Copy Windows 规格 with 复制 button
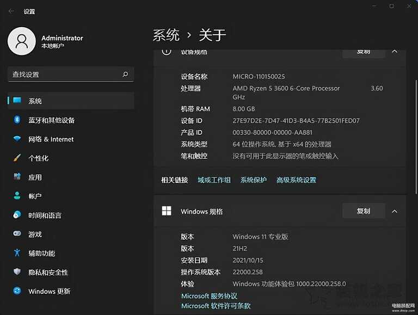This screenshot has height=315, width=418. pos(363,211)
